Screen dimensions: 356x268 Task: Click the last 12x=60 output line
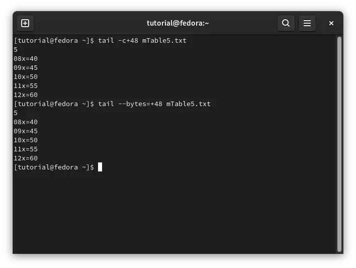click(x=26, y=158)
